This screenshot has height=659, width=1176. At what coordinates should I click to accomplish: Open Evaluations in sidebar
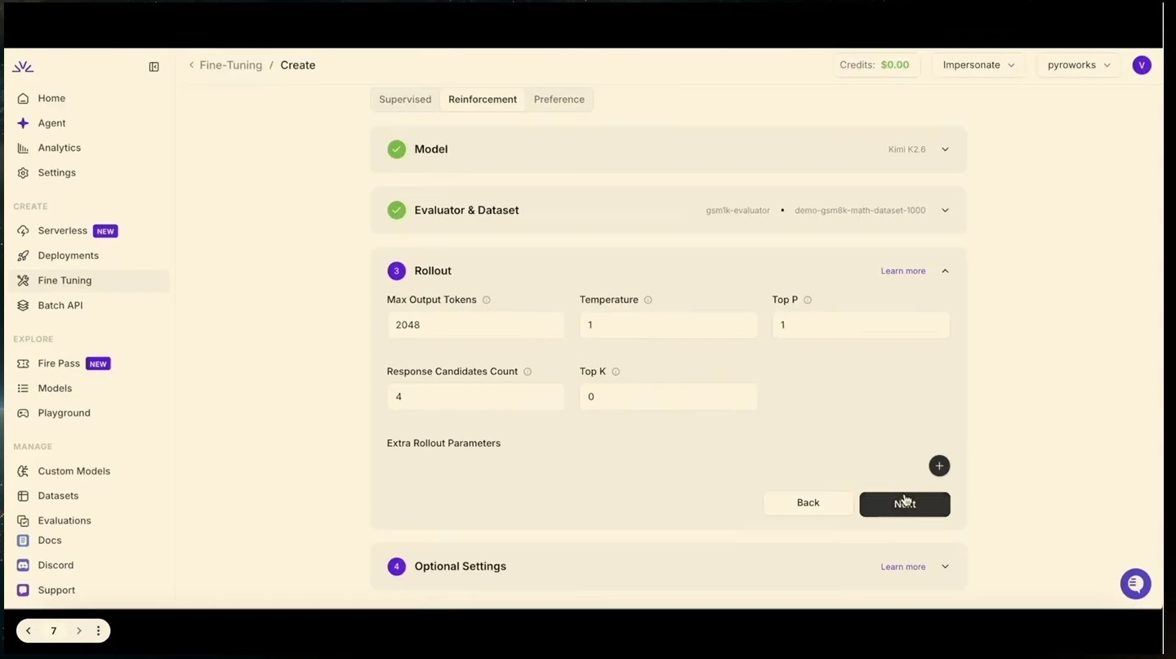tap(65, 521)
